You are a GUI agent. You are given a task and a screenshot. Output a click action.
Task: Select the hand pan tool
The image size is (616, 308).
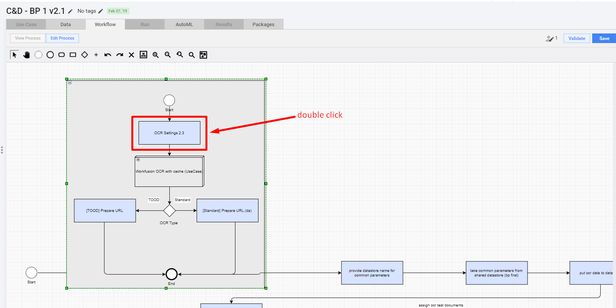[x=26, y=55]
